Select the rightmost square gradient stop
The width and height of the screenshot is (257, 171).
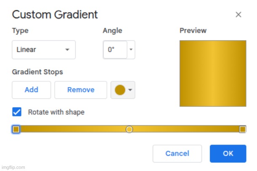pos(242,129)
